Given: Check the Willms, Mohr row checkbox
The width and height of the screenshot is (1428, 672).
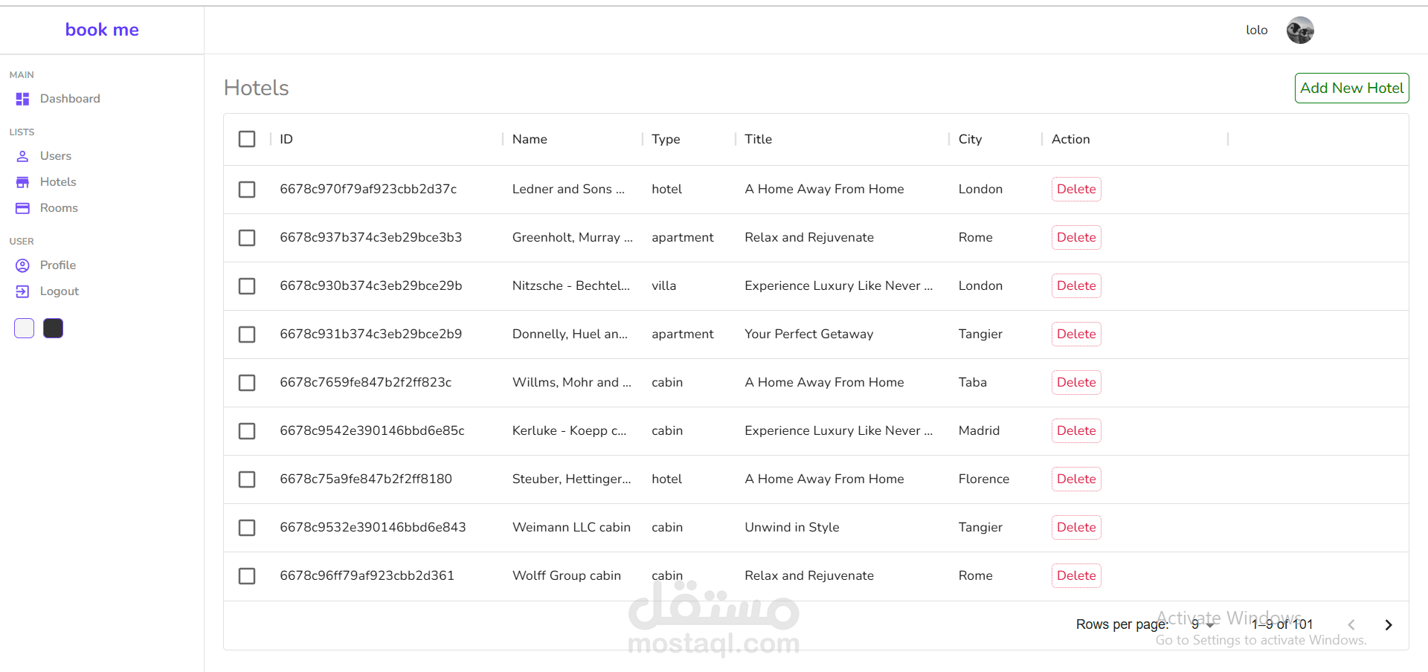Looking at the screenshot, I should pyautogui.click(x=247, y=383).
